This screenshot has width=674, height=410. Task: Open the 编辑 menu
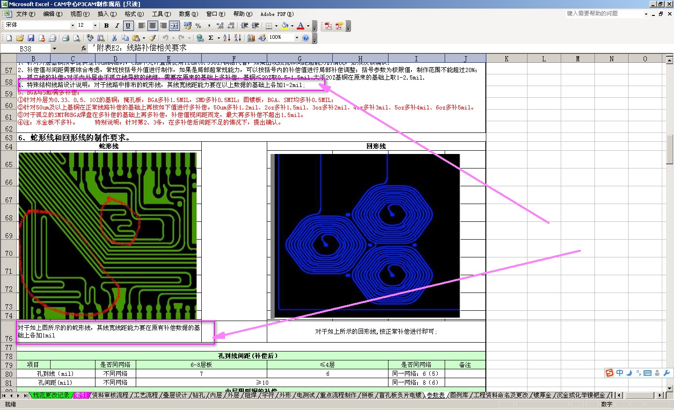click(52, 14)
